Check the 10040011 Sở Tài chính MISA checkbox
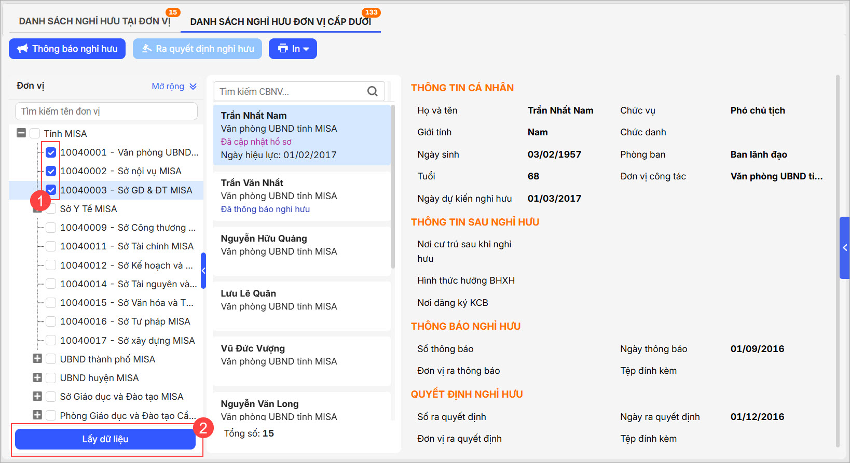850x463 pixels. click(x=51, y=246)
